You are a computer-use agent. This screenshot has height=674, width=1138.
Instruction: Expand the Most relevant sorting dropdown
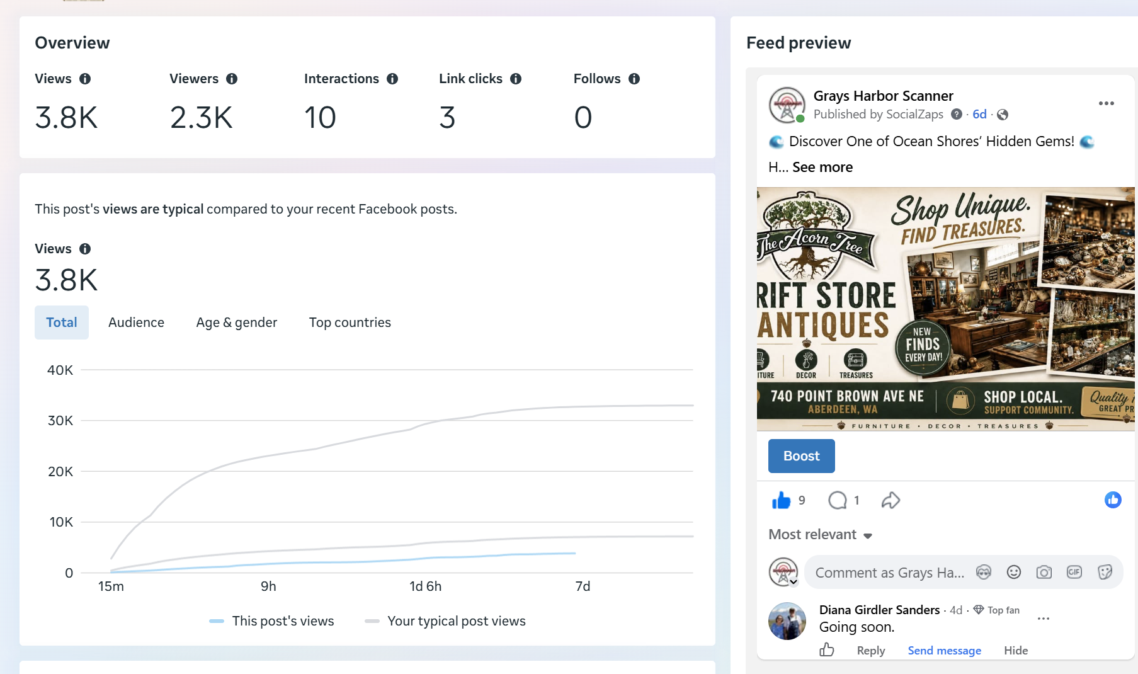pyautogui.click(x=821, y=535)
